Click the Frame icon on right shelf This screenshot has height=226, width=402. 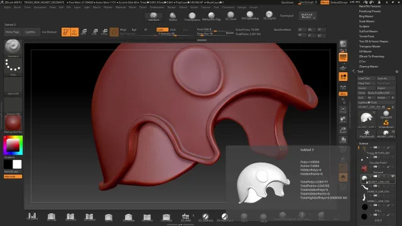click(343, 110)
